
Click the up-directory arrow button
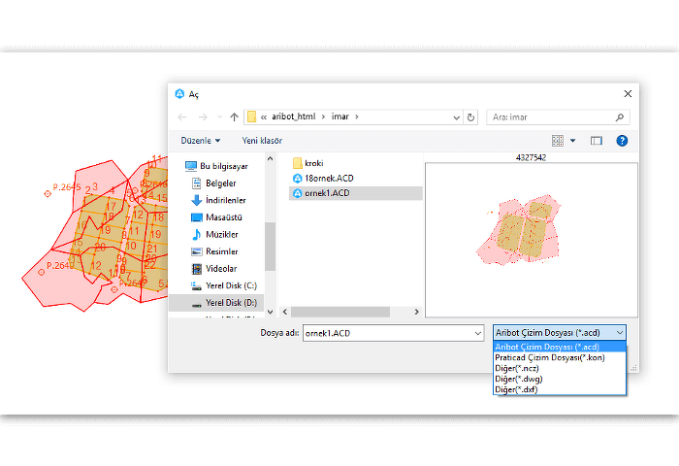(234, 117)
